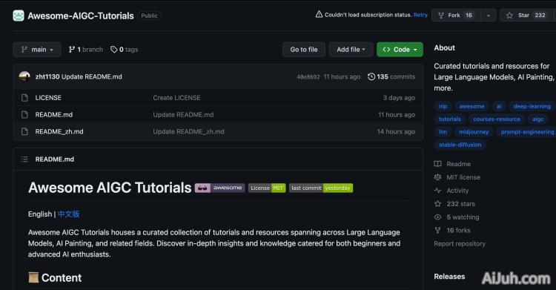
Task: Open the LICENSE file
Action: [x=48, y=98]
